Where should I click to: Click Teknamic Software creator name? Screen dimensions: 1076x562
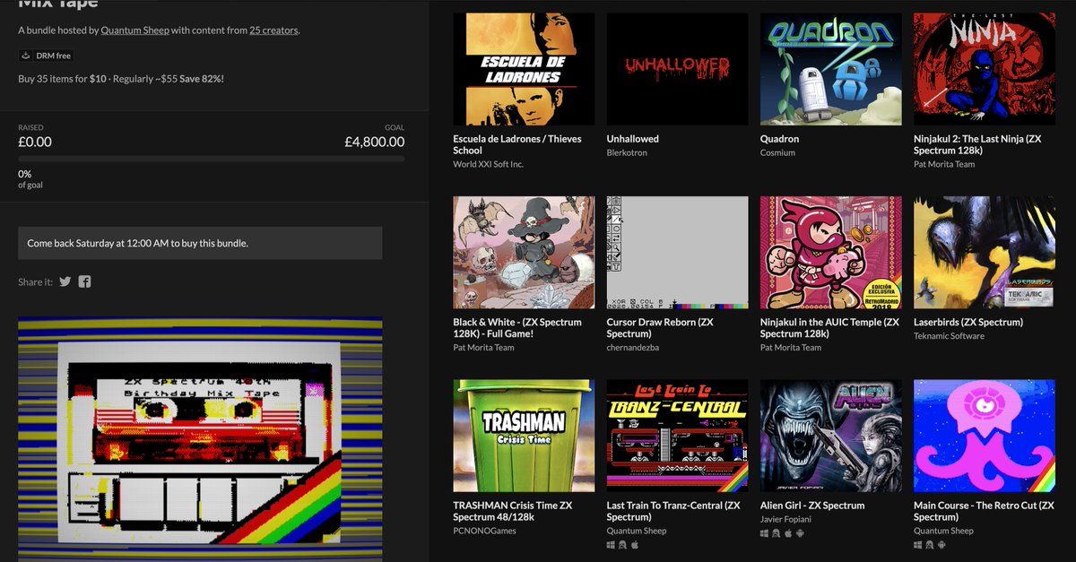click(x=949, y=336)
